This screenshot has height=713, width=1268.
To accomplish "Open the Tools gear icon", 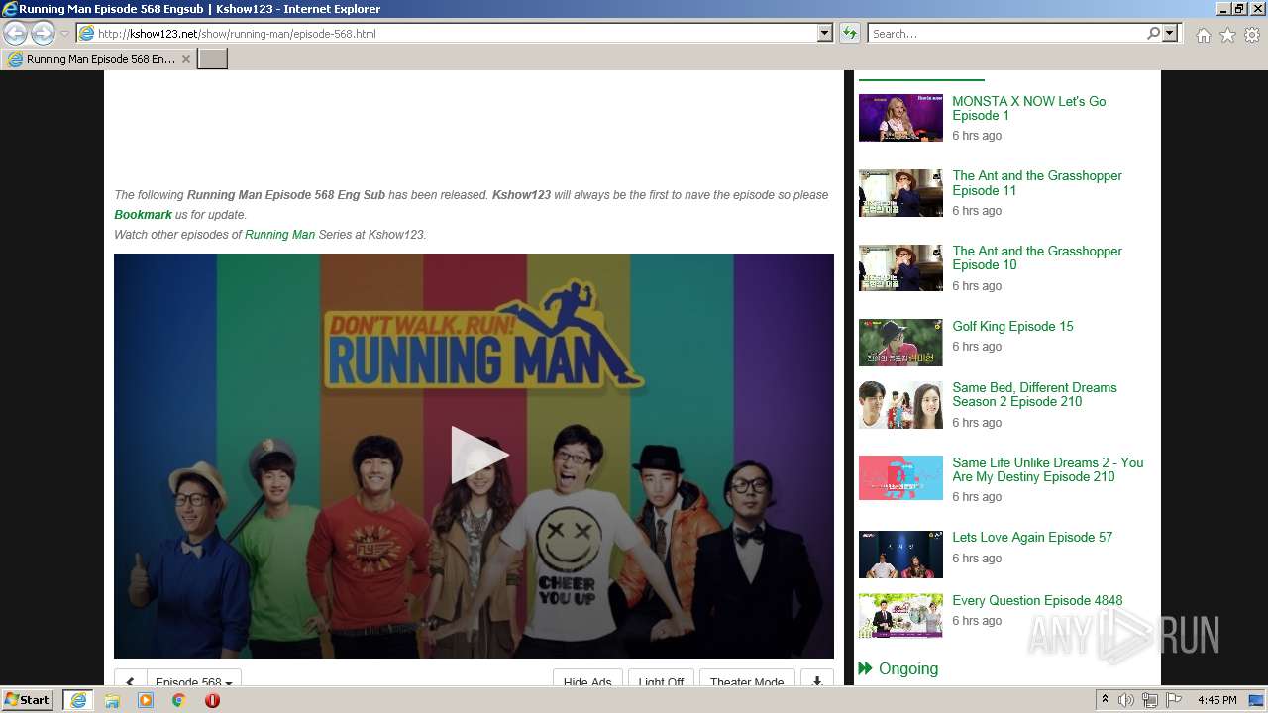I will coord(1252,35).
